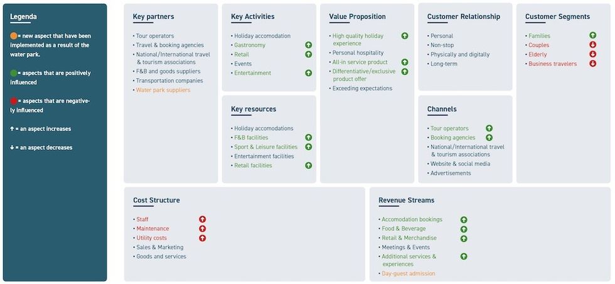615x284 pixels.
Task: Select the Water park suppliers item
Action: click(x=163, y=90)
